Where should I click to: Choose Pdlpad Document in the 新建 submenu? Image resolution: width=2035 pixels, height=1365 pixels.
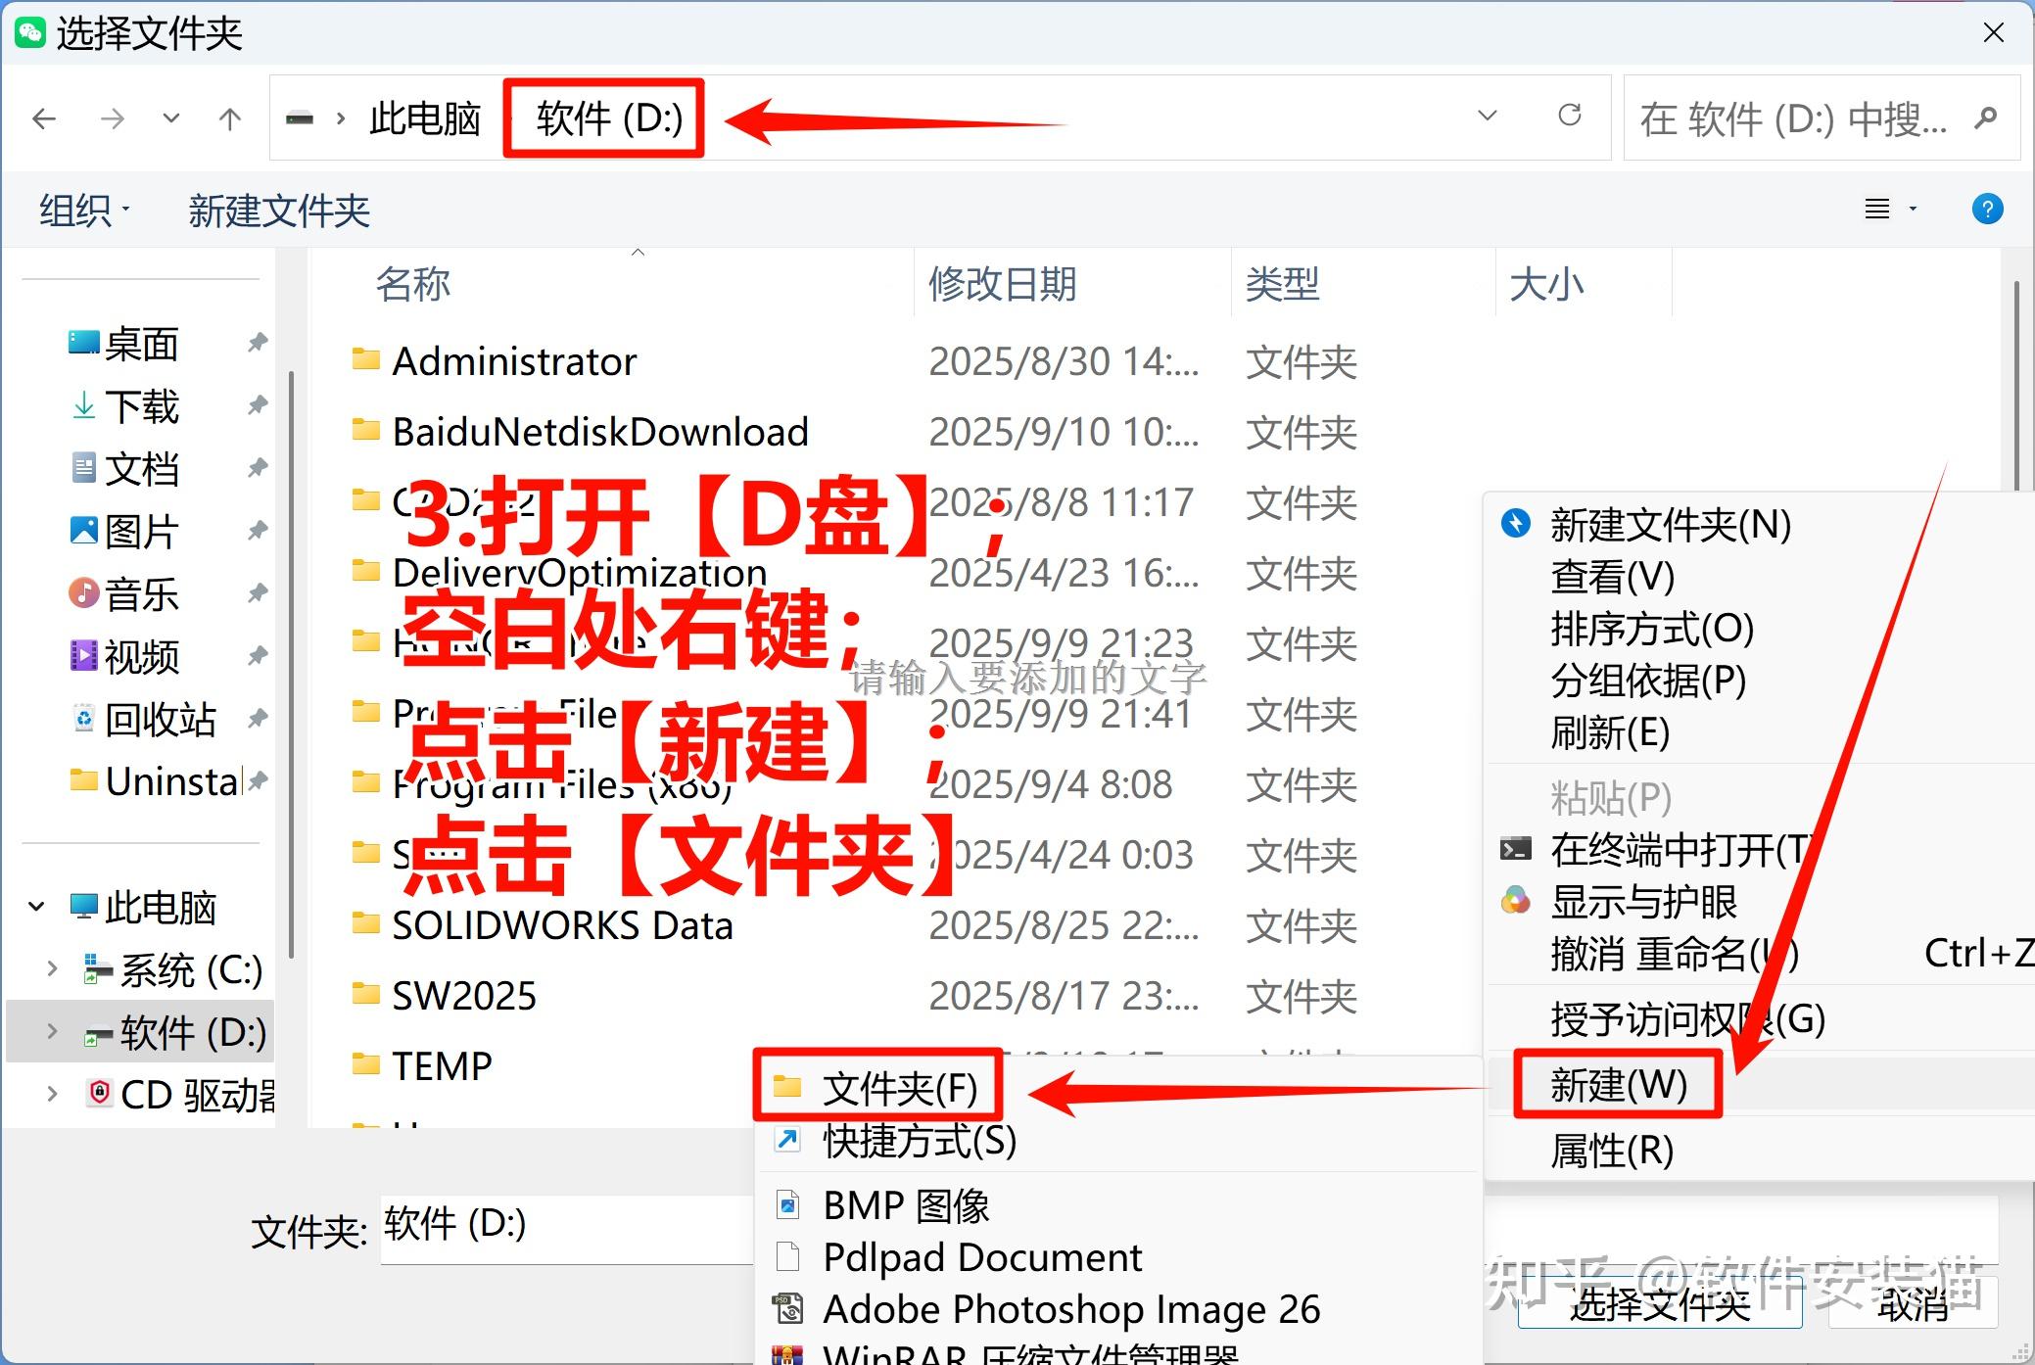(982, 1257)
